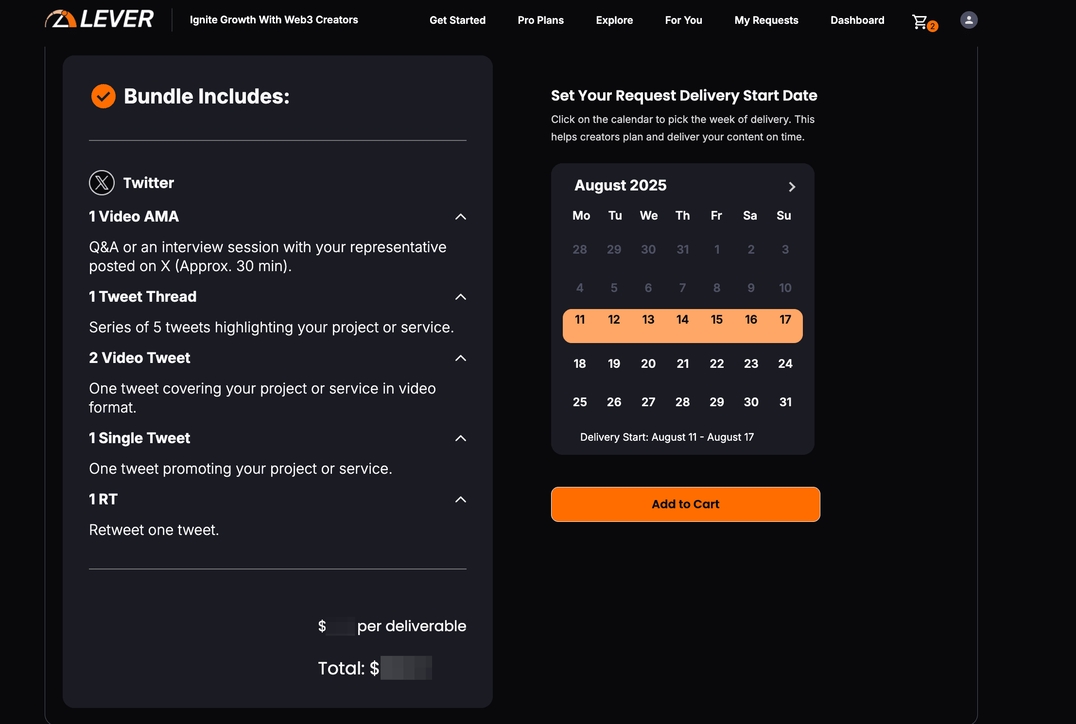1076x724 pixels.
Task: Select August 20 on the calendar
Action: coord(648,363)
